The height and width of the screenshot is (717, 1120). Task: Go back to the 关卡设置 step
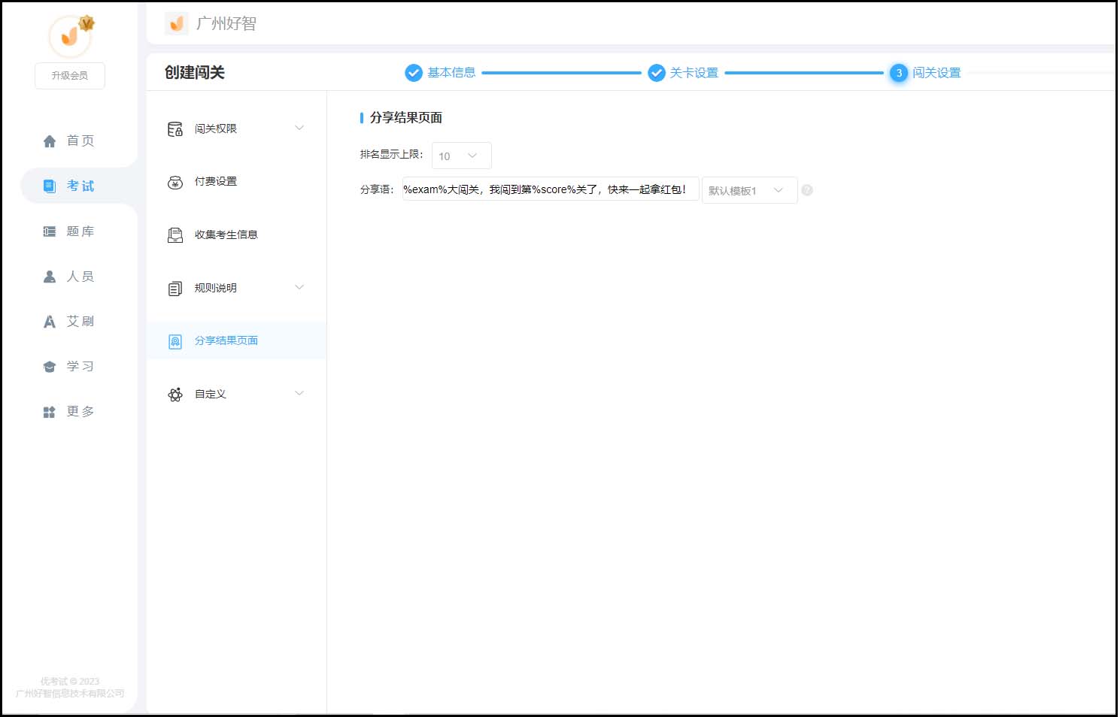[x=693, y=73]
